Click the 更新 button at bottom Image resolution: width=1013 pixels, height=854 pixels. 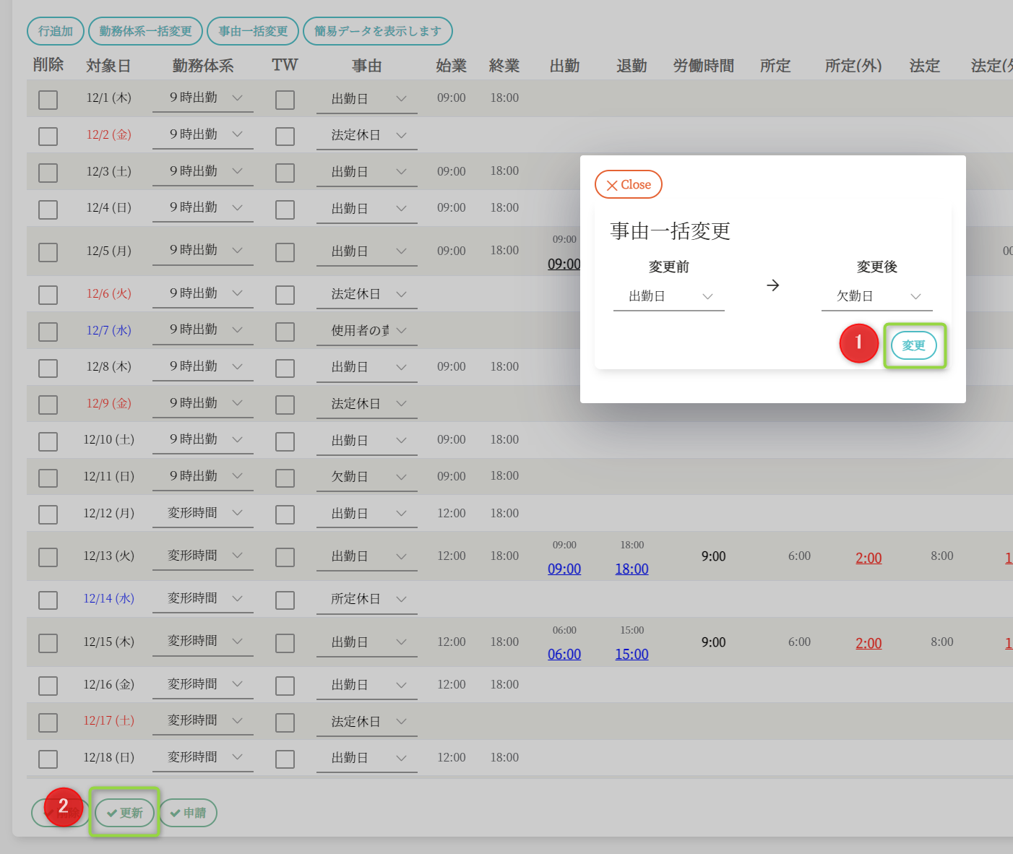click(125, 813)
